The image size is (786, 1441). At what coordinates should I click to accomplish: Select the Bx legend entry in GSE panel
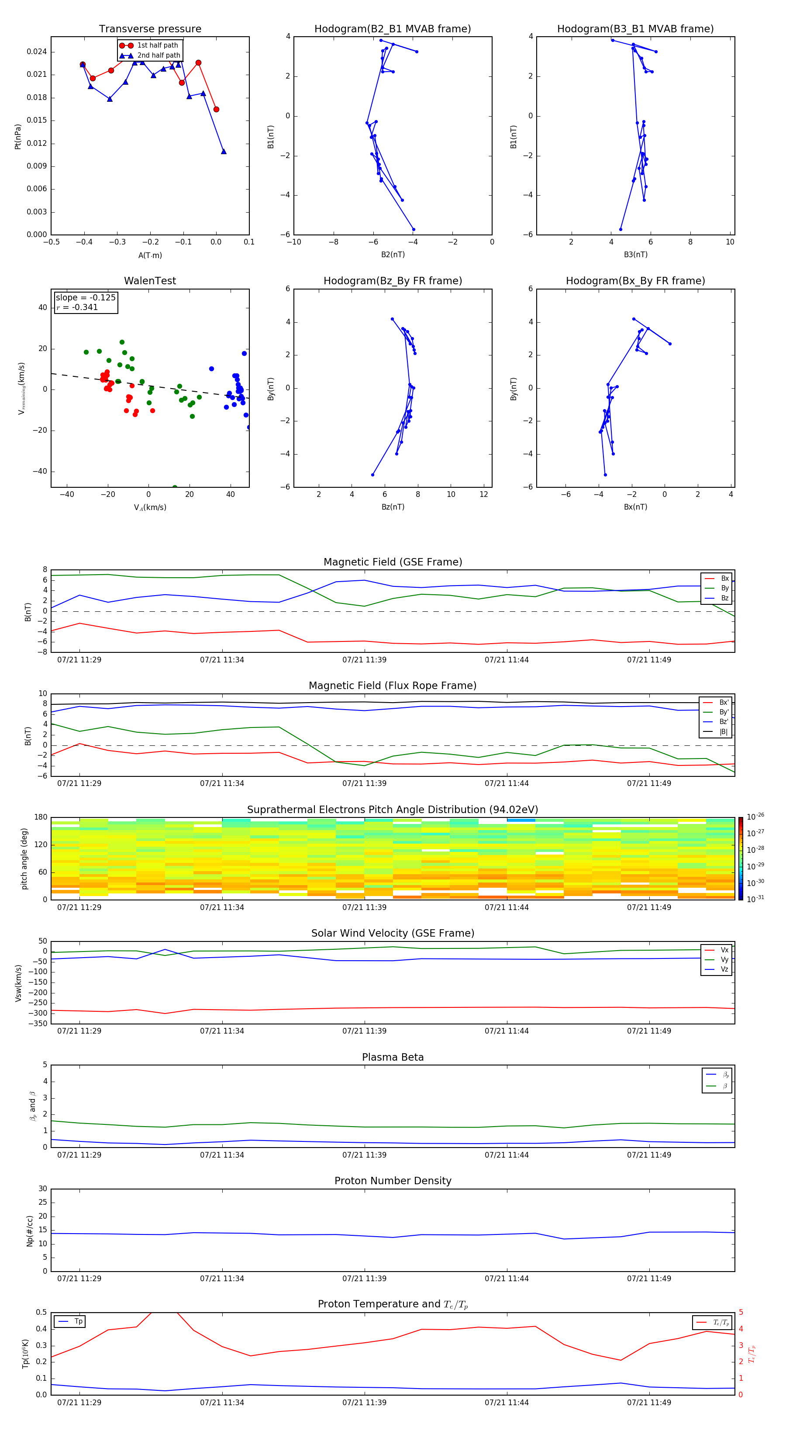(x=717, y=579)
